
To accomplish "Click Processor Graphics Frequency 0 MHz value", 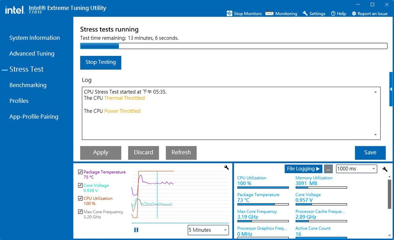I will point(245,234).
